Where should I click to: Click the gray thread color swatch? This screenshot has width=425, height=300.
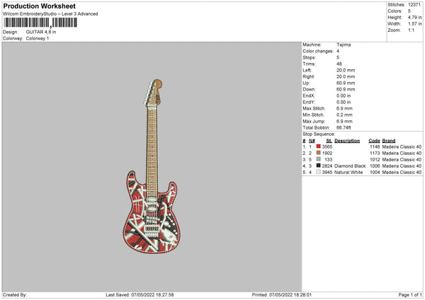(318, 159)
